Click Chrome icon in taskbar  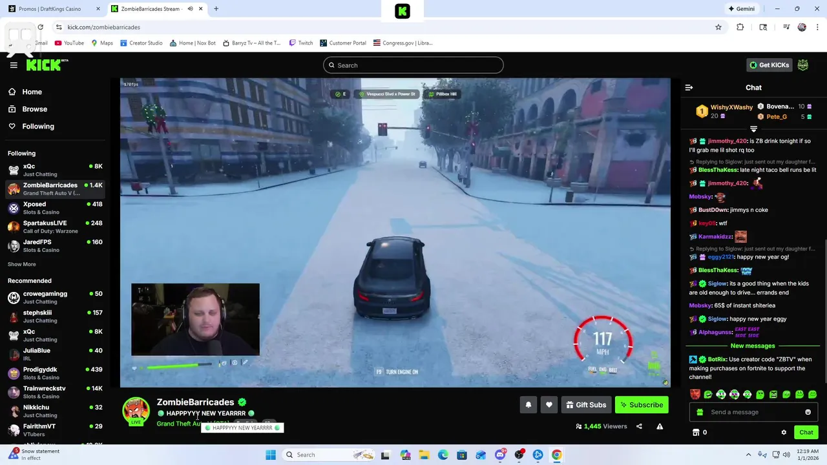(x=556, y=455)
